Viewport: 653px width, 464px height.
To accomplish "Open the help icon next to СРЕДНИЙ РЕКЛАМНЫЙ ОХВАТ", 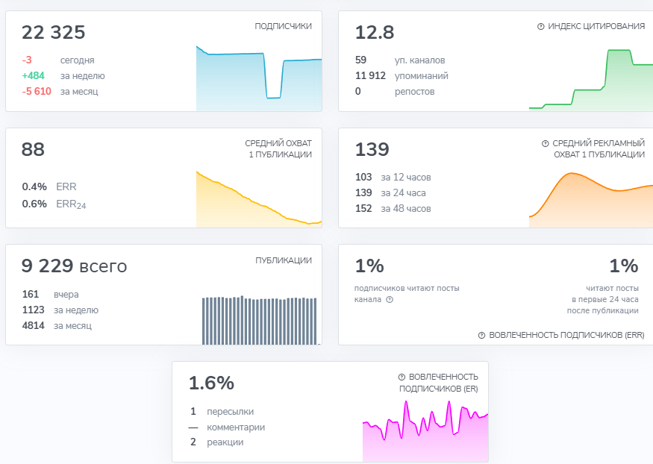I will pos(545,143).
